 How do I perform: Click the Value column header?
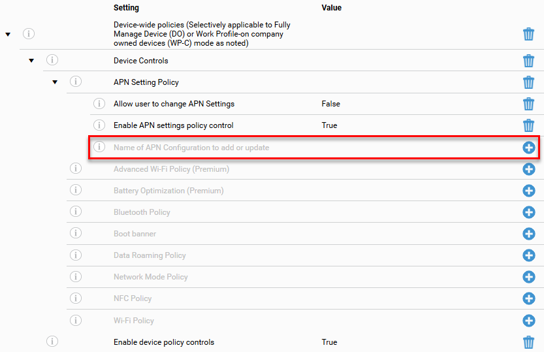[331, 8]
